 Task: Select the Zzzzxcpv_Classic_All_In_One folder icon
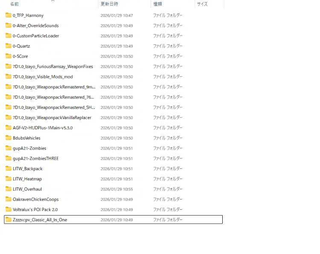tap(9, 220)
